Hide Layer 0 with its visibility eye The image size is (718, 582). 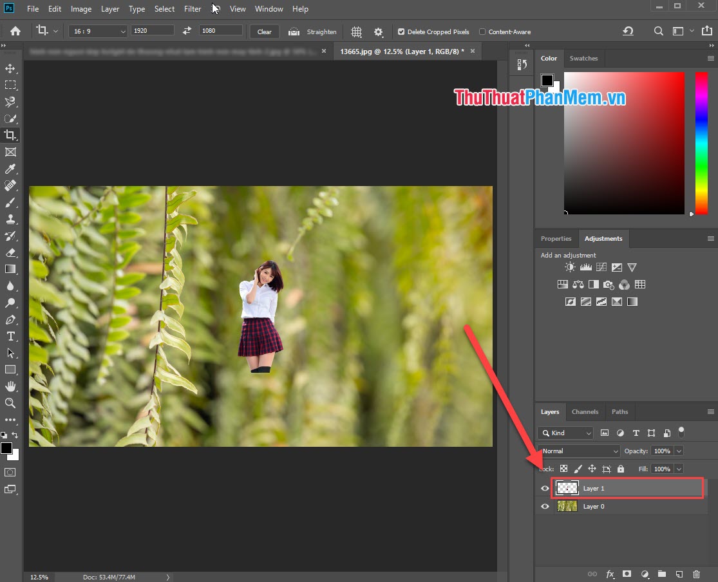[545, 507]
